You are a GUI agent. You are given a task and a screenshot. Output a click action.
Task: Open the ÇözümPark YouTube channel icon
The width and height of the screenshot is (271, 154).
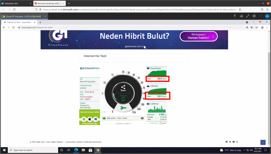(x=233, y=142)
